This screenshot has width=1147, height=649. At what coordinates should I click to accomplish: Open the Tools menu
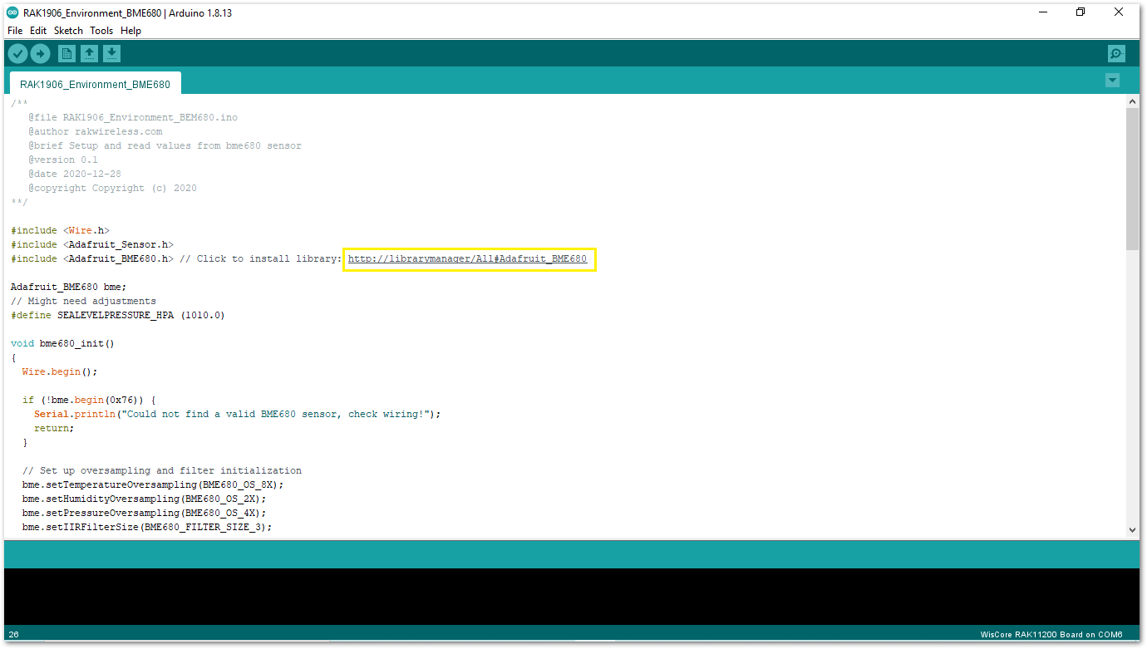click(x=101, y=31)
